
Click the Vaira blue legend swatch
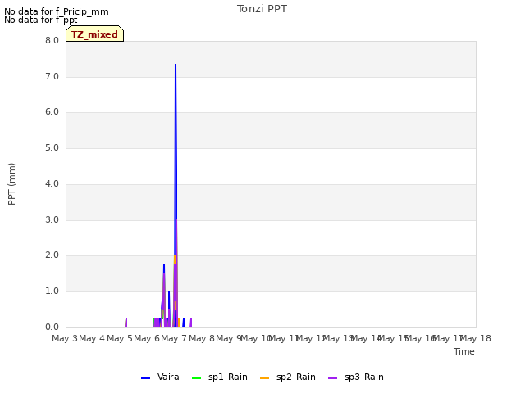point(146,378)
